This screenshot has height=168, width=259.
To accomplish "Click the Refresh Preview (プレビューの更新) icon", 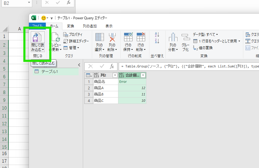I will [55, 38].
